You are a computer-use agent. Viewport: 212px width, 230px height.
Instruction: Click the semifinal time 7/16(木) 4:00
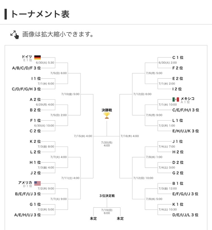tap(130, 136)
